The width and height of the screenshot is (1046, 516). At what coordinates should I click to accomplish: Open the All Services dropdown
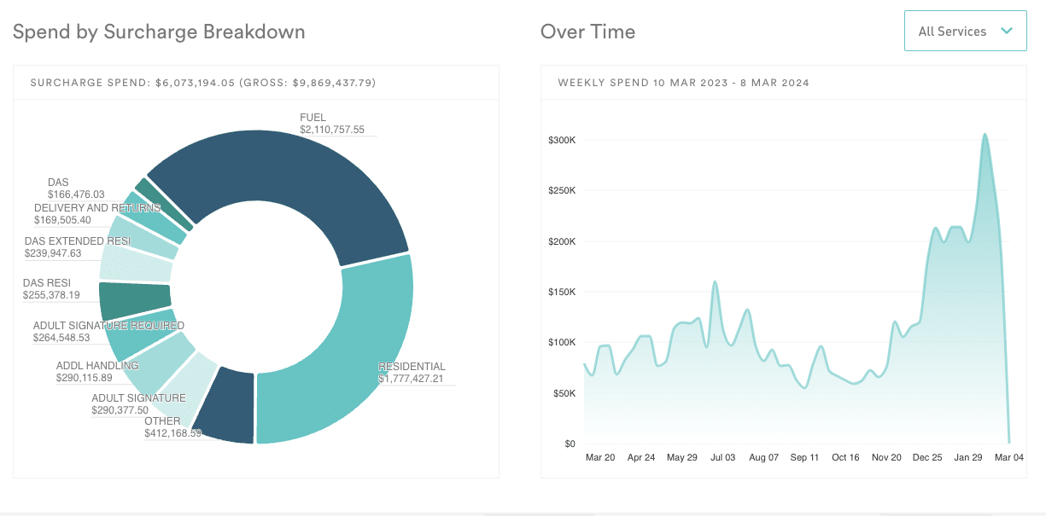pyautogui.click(x=965, y=31)
